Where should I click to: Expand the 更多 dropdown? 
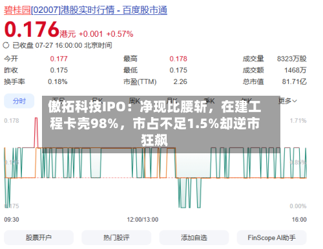(287, 101)
